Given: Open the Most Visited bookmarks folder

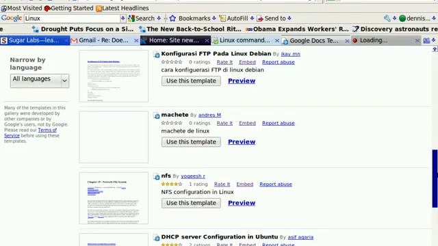Looking at the screenshot, I should [x=21, y=8].
